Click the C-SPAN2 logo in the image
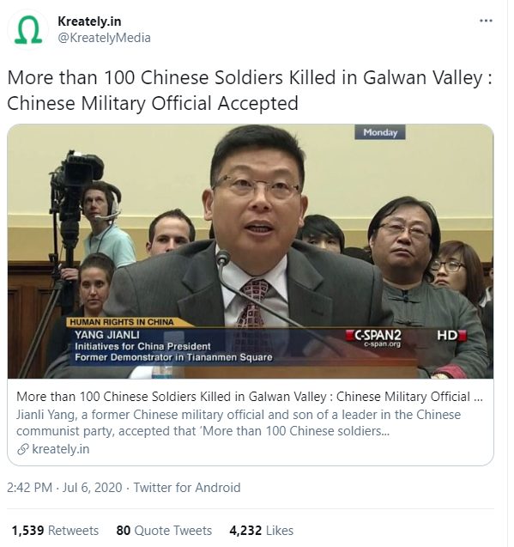 (374, 337)
